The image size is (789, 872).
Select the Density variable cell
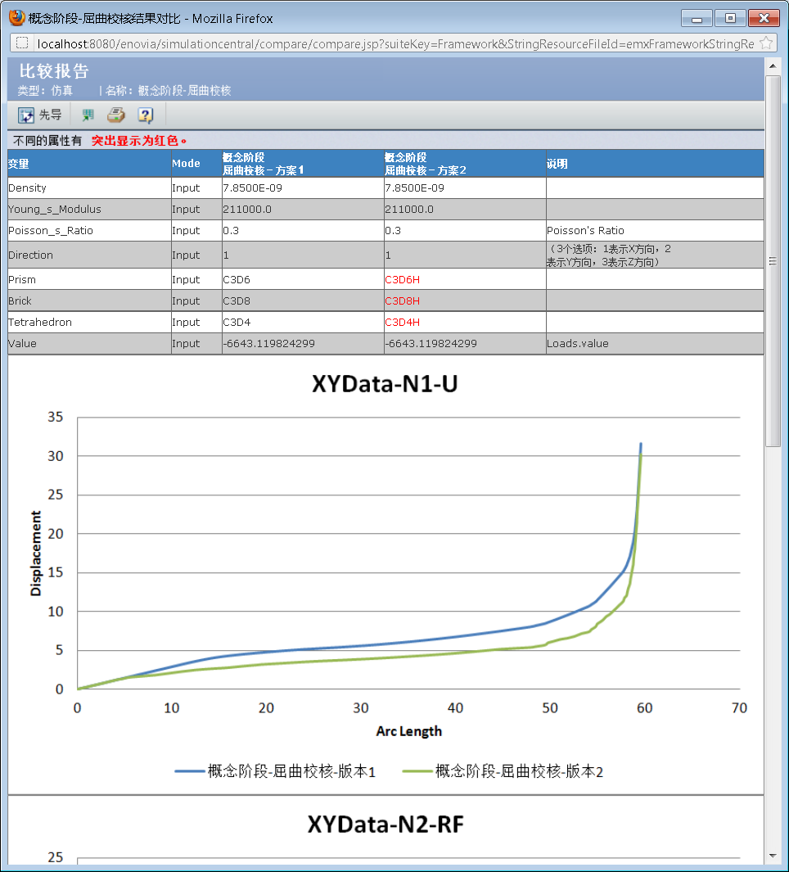89,188
